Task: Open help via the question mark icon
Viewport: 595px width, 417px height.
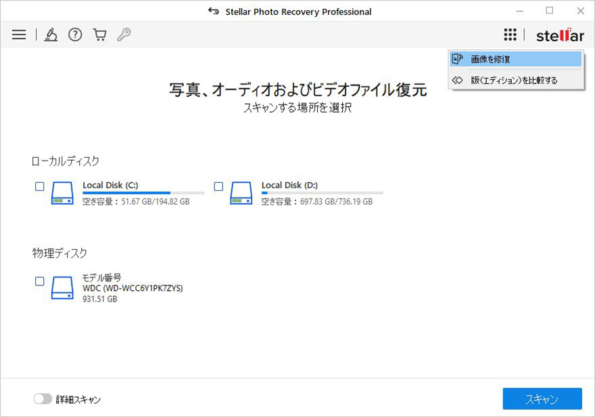Action: point(75,34)
